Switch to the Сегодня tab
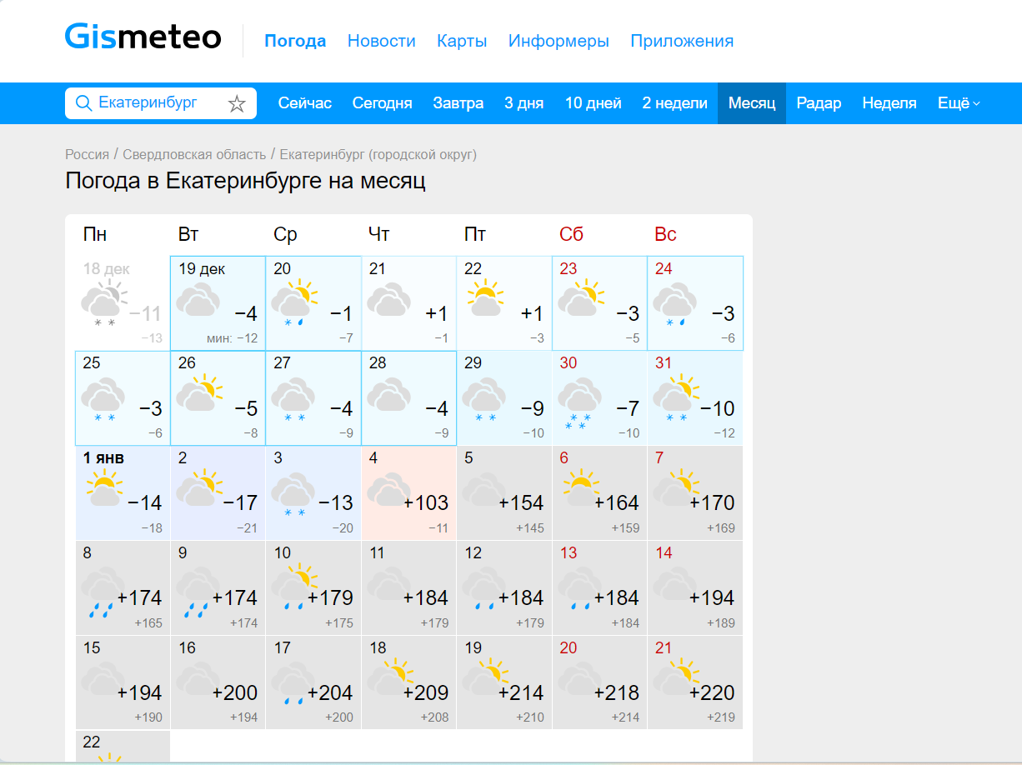Viewport: 1022px width, 765px height. 383,103
